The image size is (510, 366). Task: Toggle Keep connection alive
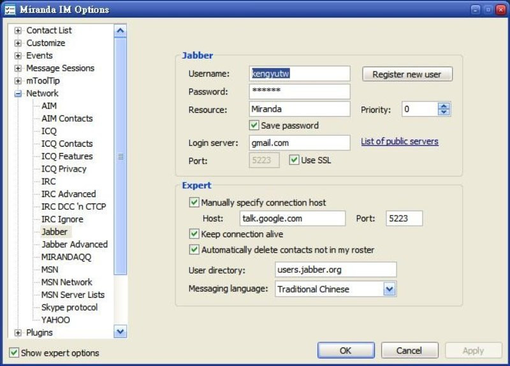coord(194,233)
